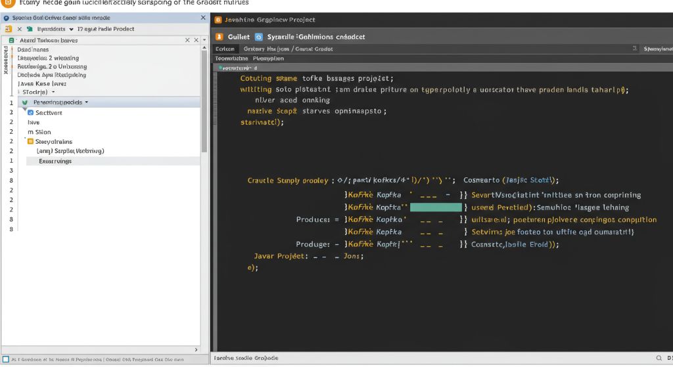Click the green dot on the editor file tab
This screenshot has height=367, width=673.
tap(221, 68)
